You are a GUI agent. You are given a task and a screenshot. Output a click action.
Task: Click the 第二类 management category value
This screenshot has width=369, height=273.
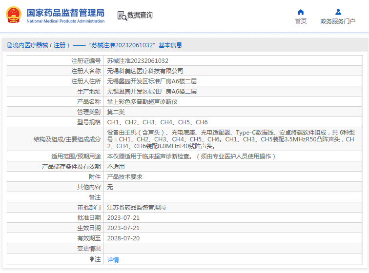tap(116, 112)
